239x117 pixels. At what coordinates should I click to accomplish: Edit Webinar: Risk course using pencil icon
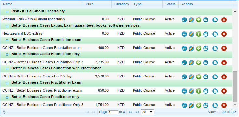pos(191,20)
